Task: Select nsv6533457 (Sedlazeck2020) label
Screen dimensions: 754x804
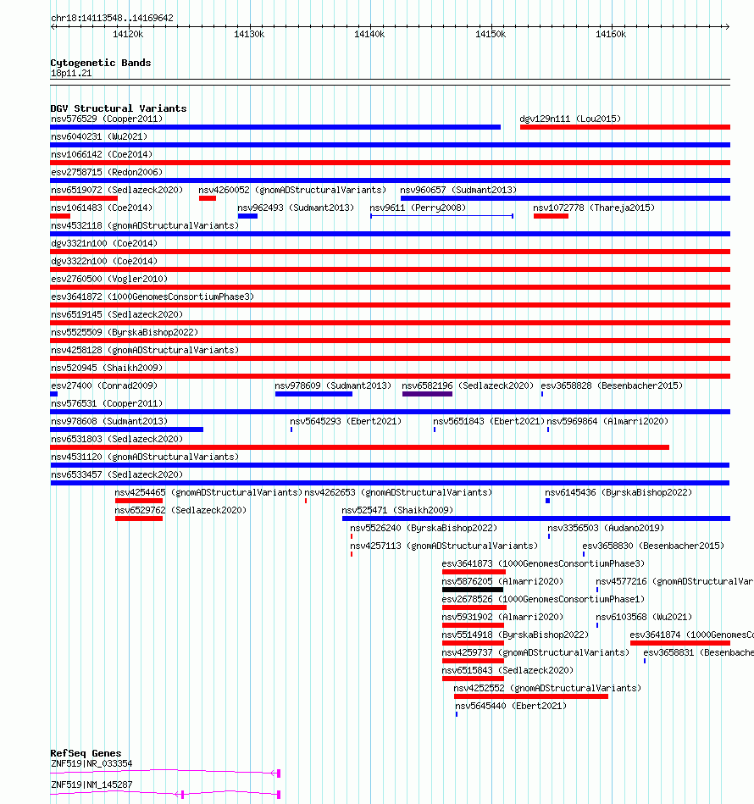Action: pyautogui.click(x=117, y=474)
